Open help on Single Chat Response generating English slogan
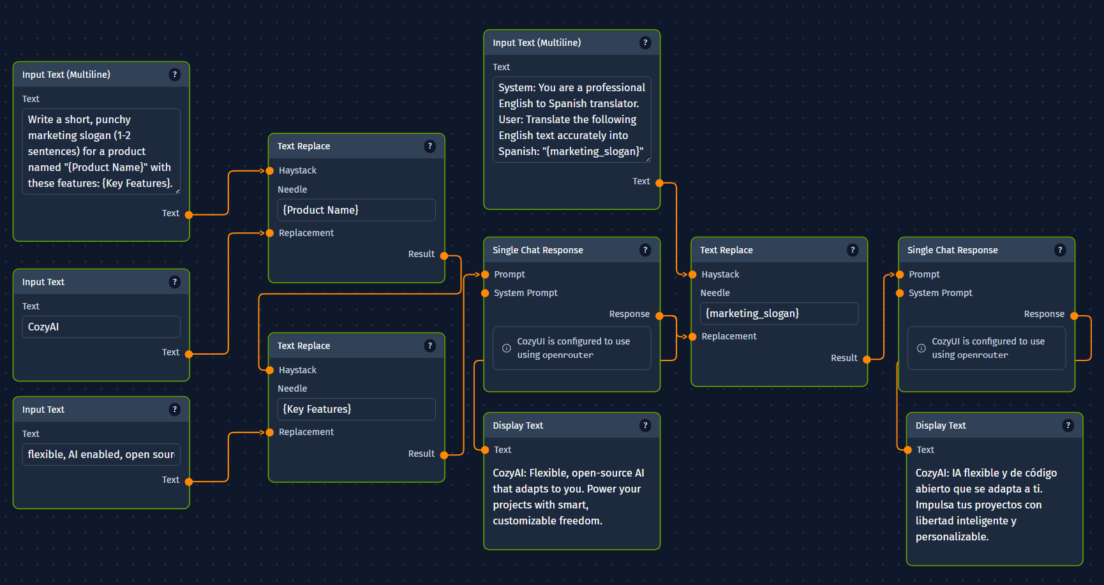The image size is (1104, 585). [x=645, y=250]
